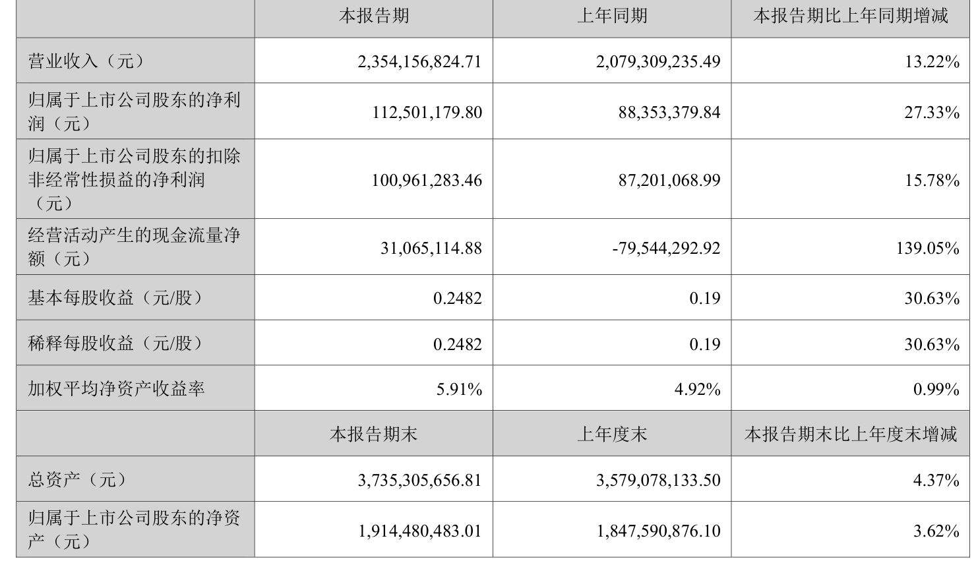Click the 27.33% change cell
Viewport: 976px width, 563px height.
click(932, 112)
